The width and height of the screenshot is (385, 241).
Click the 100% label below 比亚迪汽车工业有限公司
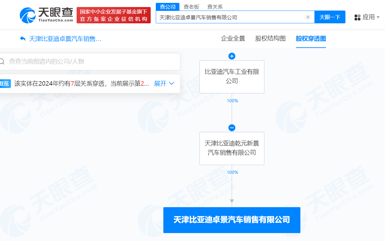click(232, 101)
